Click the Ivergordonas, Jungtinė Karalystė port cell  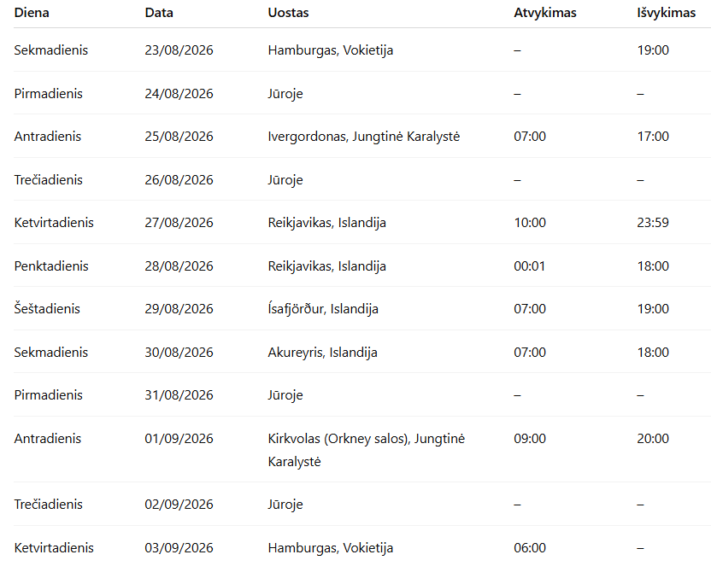(x=363, y=137)
